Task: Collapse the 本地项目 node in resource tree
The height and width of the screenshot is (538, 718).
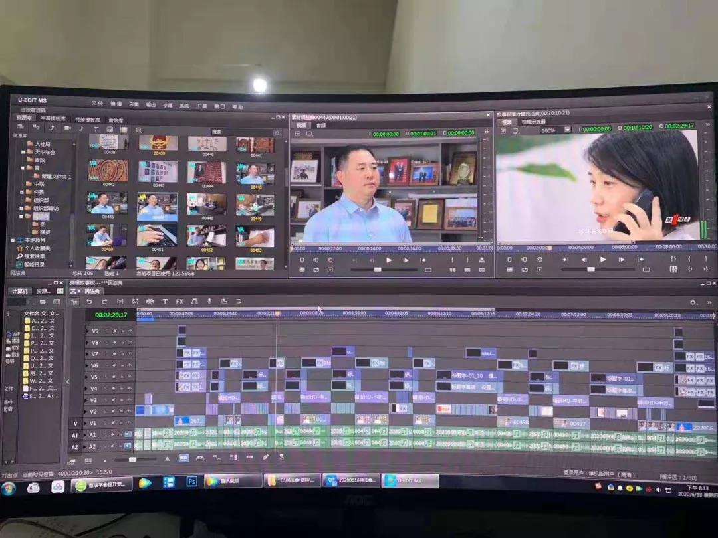Action: pos(13,240)
